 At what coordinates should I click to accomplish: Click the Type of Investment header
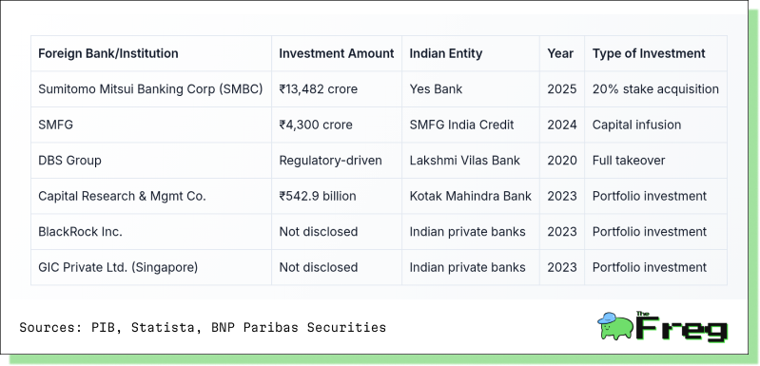pos(649,53)
